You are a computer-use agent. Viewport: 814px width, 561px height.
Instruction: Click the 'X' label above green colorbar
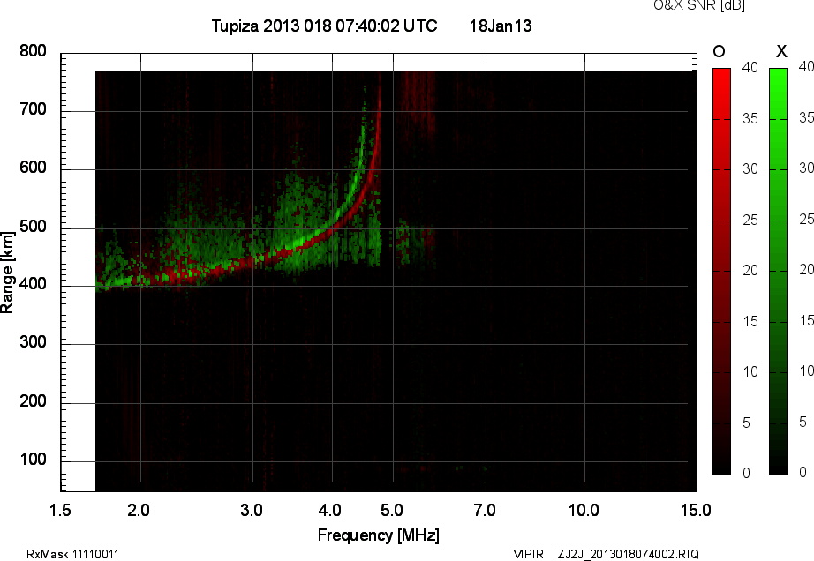[781, 51]
